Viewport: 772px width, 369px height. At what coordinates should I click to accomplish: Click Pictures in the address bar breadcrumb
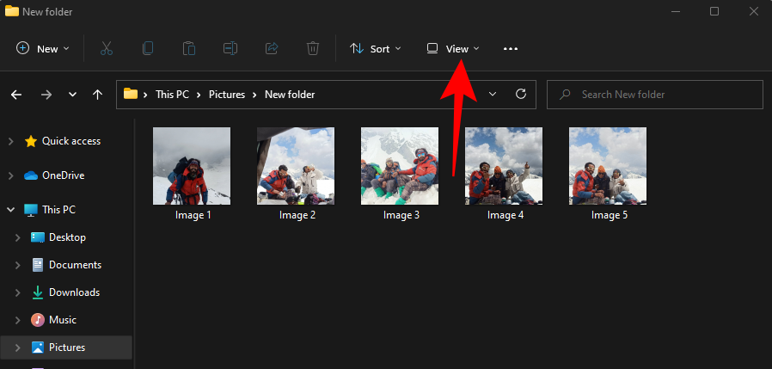click(226, 95)
